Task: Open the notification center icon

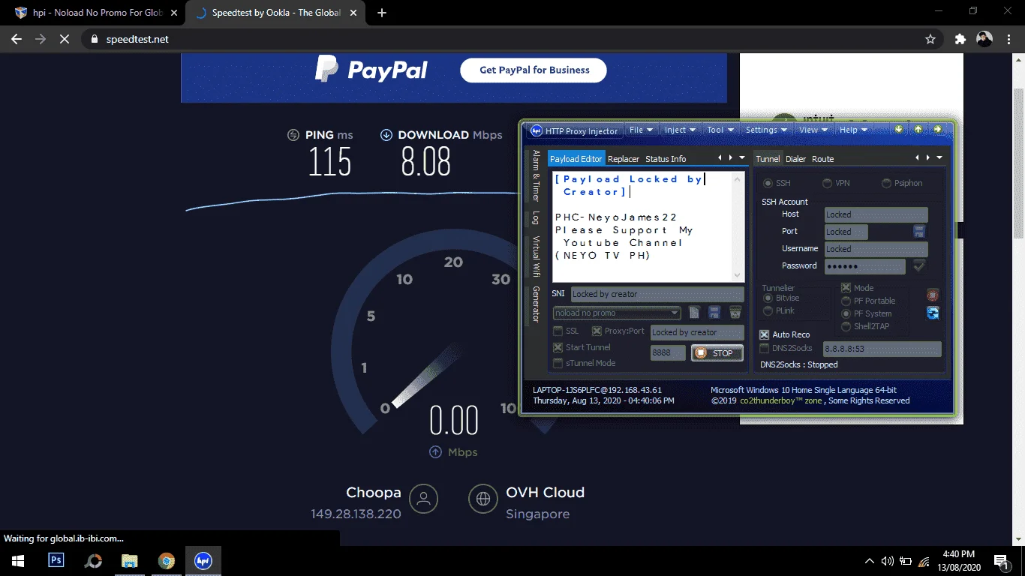Action: point(1000,560)
